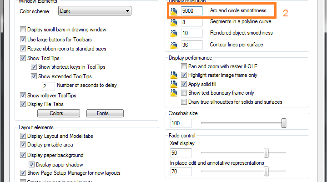Viewport: 327px width, 182px height.
Task: Click the Crosshair size slider handle
Action: [284, 123]
